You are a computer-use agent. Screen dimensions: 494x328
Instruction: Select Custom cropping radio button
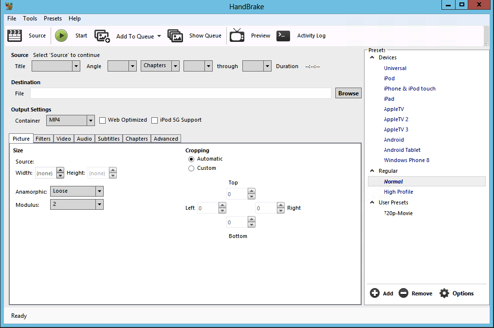click(x=191, y=168)
